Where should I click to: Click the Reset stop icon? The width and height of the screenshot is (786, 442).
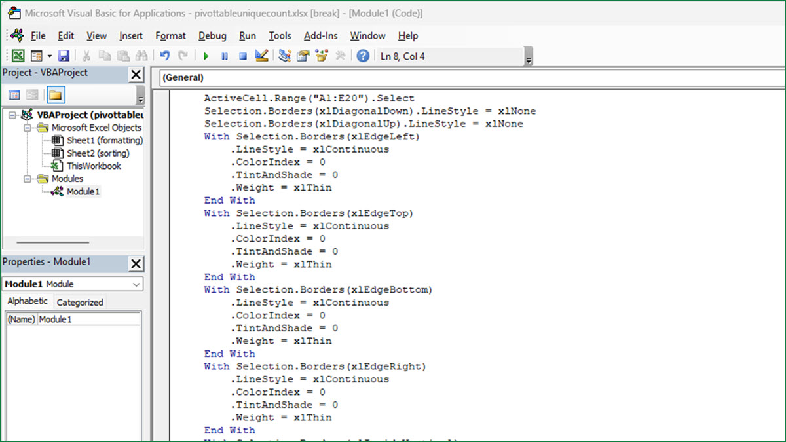pyautogui.click(x=242, y=56)
